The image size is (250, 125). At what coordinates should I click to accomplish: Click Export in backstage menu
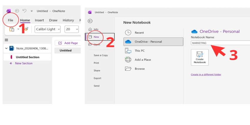click(97, 78)
